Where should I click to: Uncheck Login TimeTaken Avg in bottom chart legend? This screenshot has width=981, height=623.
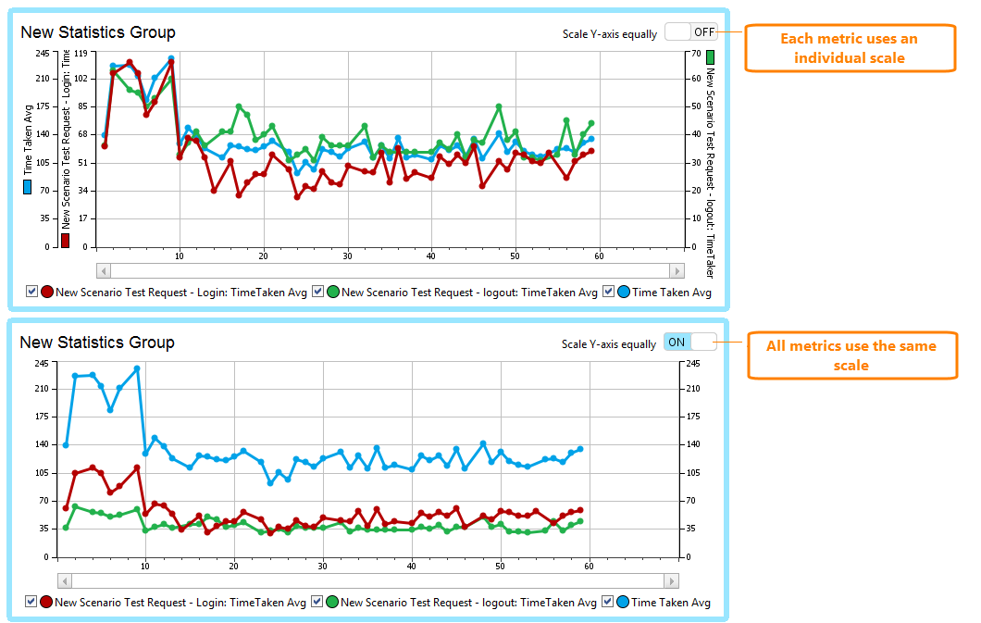click(x=31, y=602)
